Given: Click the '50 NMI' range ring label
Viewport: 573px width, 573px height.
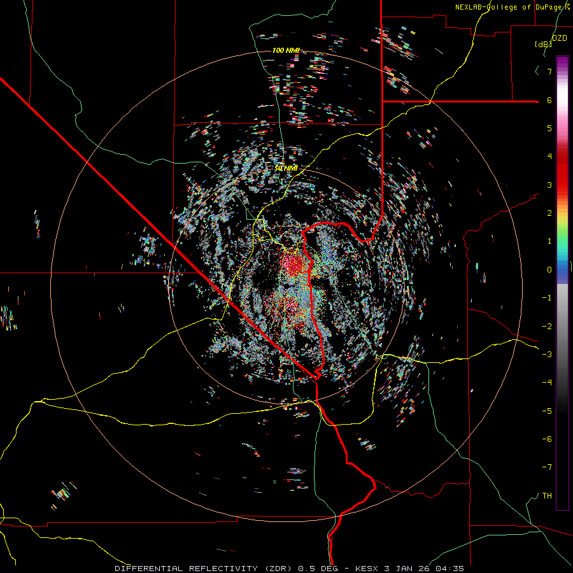Looking at the screenshot, I should 286,169.
